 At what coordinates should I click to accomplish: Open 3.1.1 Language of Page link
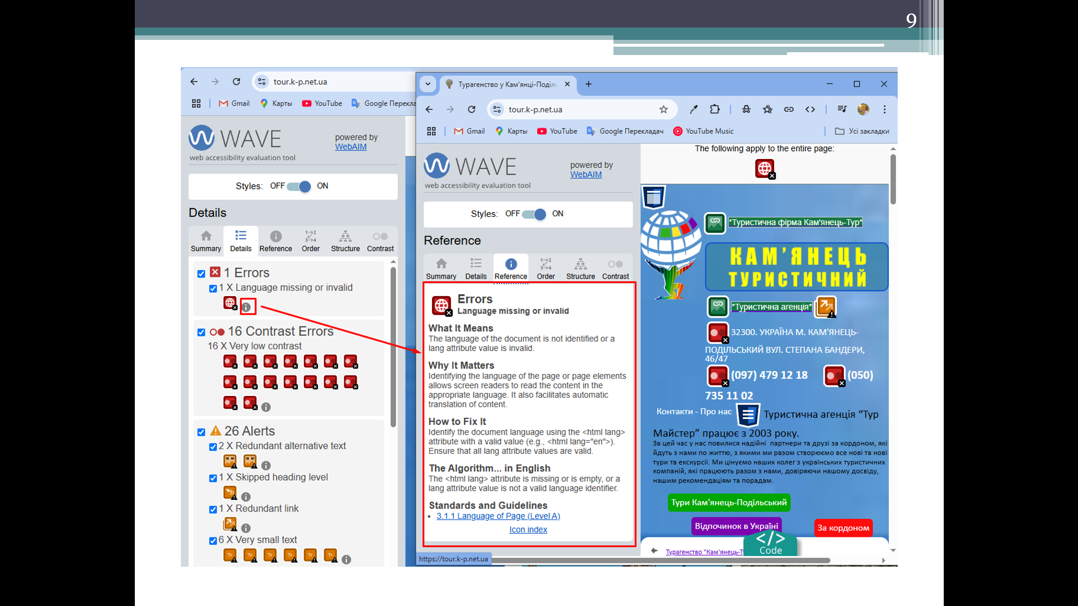coord(498,516)
